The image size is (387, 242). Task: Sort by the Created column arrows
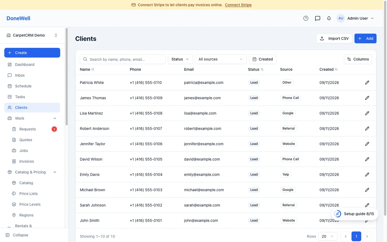click(336, 70)
